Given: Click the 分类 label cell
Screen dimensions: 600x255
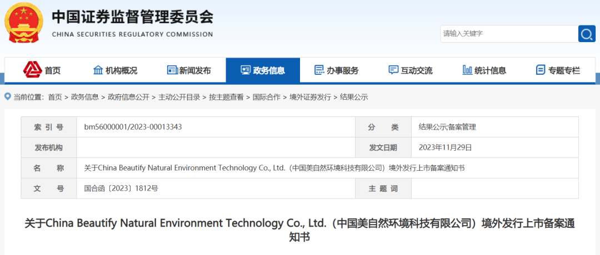Looking at the screenshot, I should 383,127.
